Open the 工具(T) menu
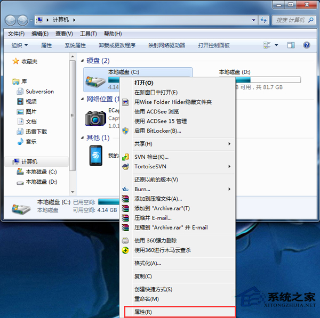The image size is (320, 318). point(89,34)
